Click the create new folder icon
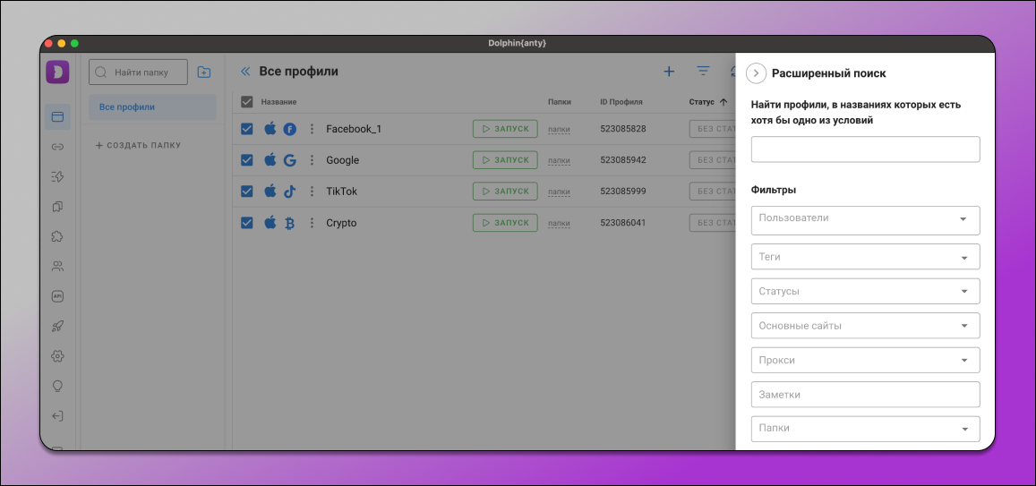 204,72
